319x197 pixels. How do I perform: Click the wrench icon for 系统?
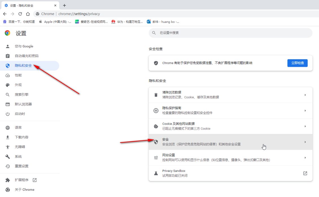pyautogui.click(x=8, y=157)
